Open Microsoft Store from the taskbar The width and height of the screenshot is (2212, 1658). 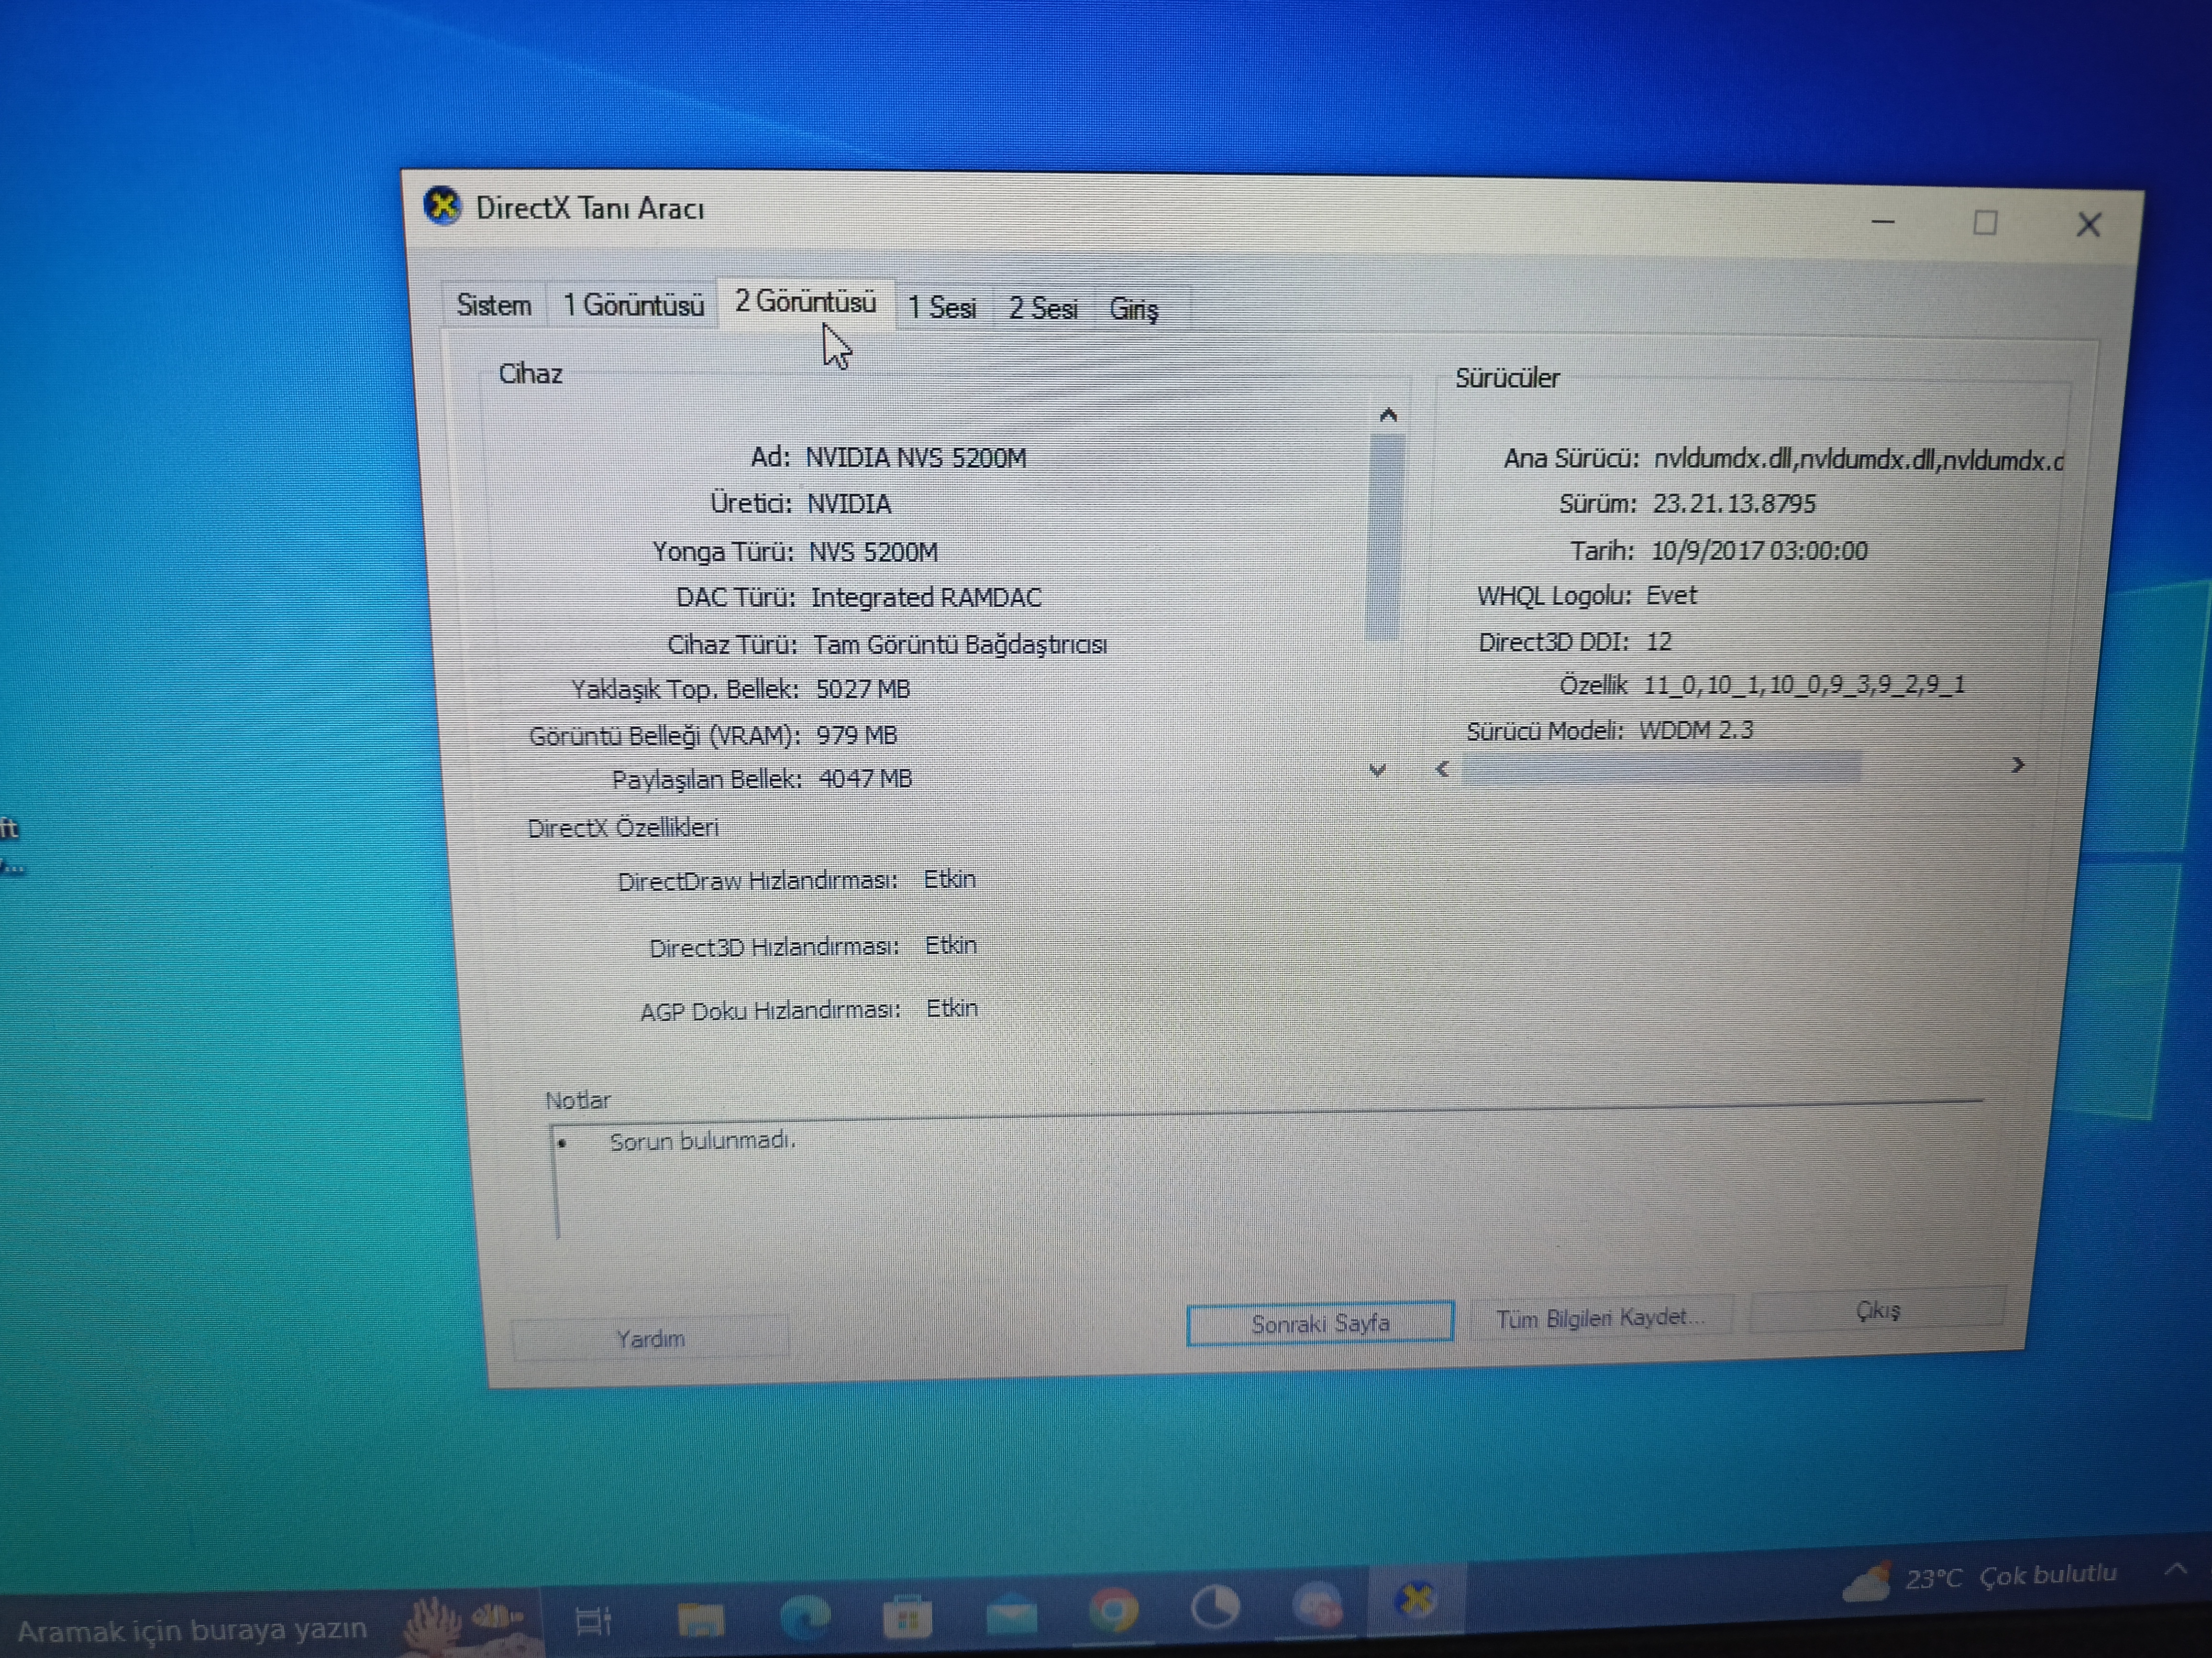(x=907, y=1617)
